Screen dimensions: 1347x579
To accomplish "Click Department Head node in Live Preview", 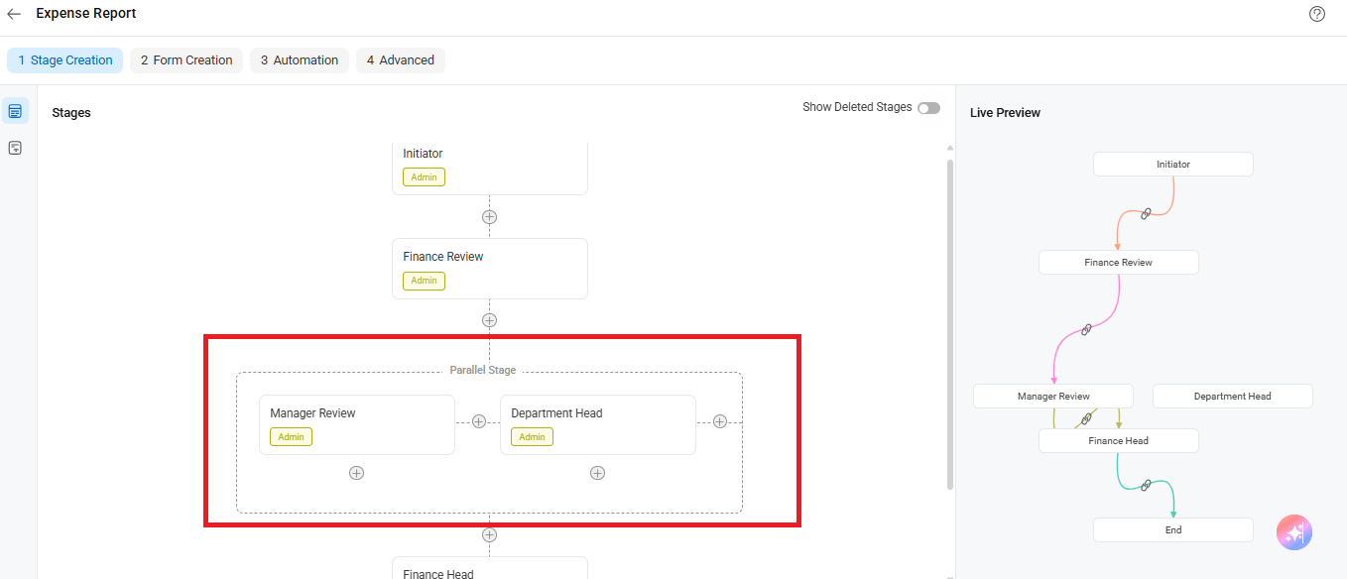I will point(1233,397).
